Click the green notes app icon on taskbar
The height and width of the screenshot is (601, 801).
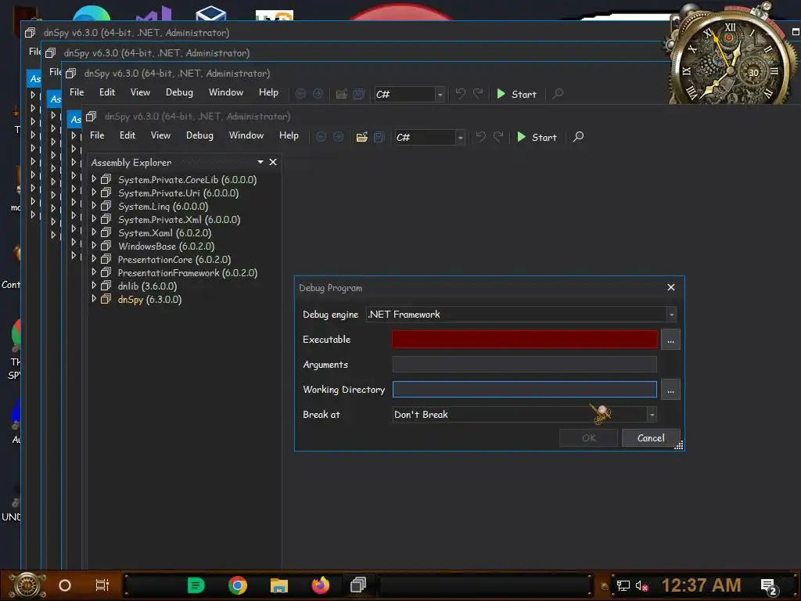[196, 585]
